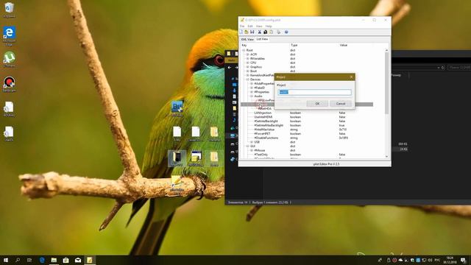Open the View menu in plist Editor
Viewport: 471px width, 265px height.
tap(259, 26)
